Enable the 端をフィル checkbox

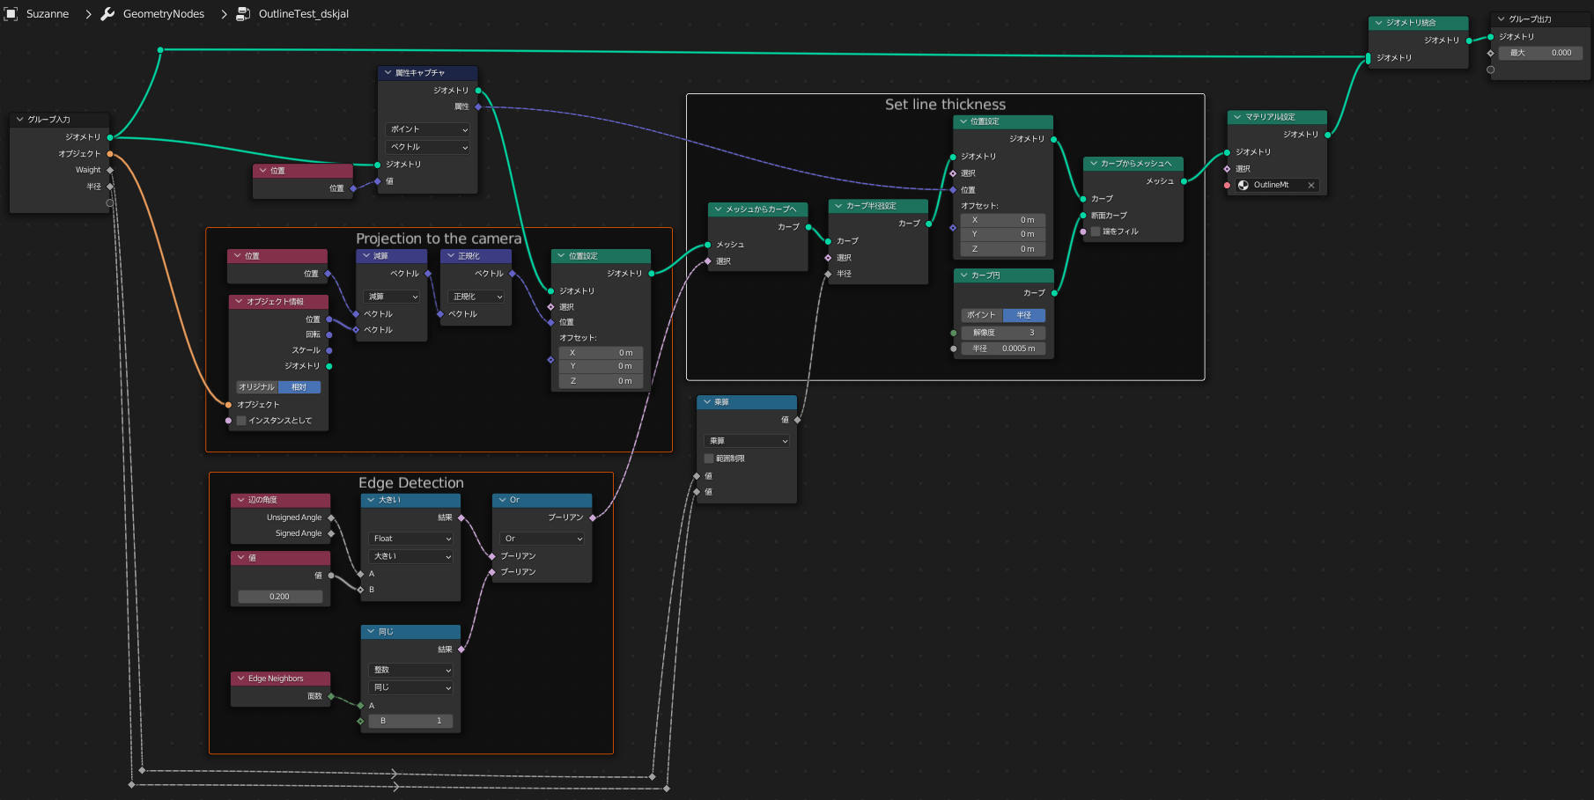coord(1096,231)
